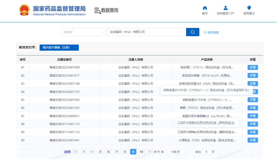Click the 使用提示 lightbulb icon
This screenshot has width=277, height=161.
[249, 8]
